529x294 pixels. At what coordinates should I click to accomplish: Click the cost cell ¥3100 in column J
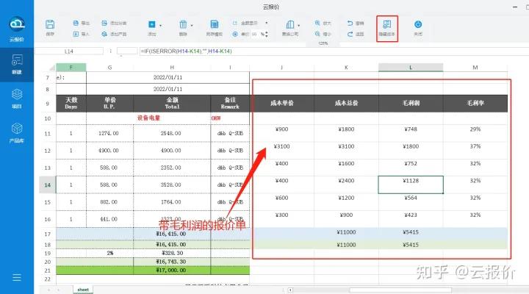pyautogui.click(x=281, y=150)
